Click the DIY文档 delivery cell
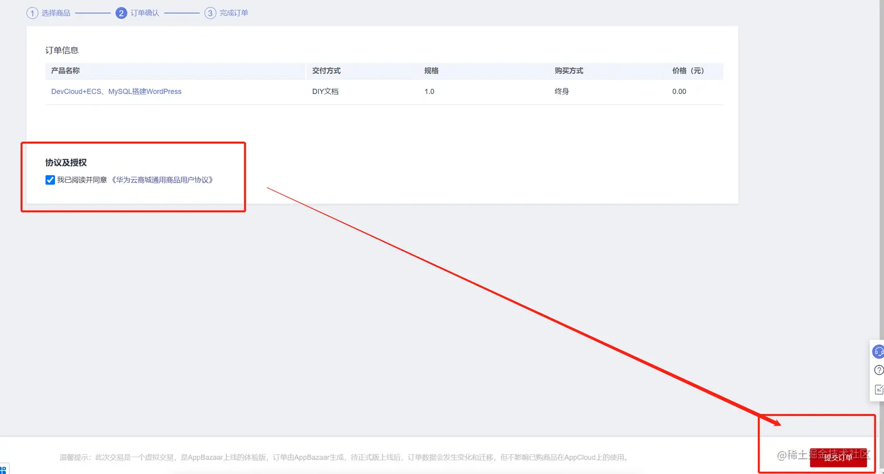 click(x=325, y=92)
